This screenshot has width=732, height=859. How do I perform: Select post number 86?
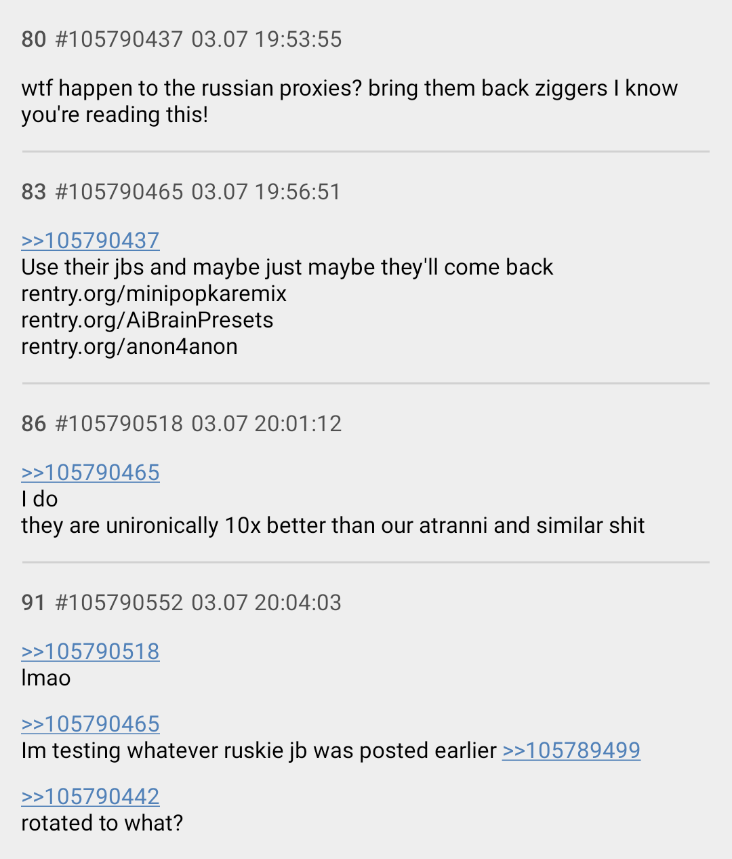point(34,424)
